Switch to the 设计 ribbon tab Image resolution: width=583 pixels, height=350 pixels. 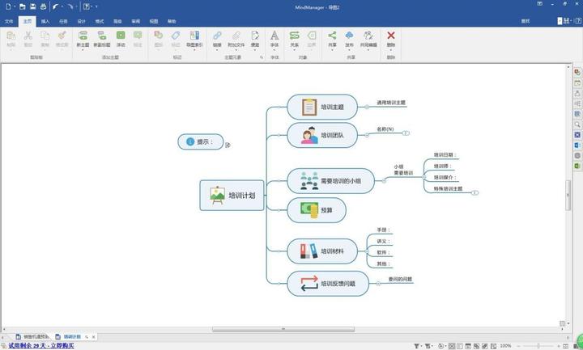pyautogui.click(x=82, y=22)
